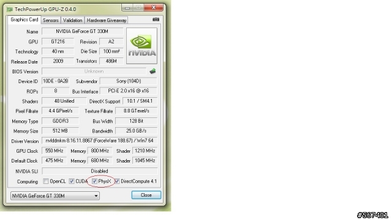Click the BIOS Version Unknown field

94,71
